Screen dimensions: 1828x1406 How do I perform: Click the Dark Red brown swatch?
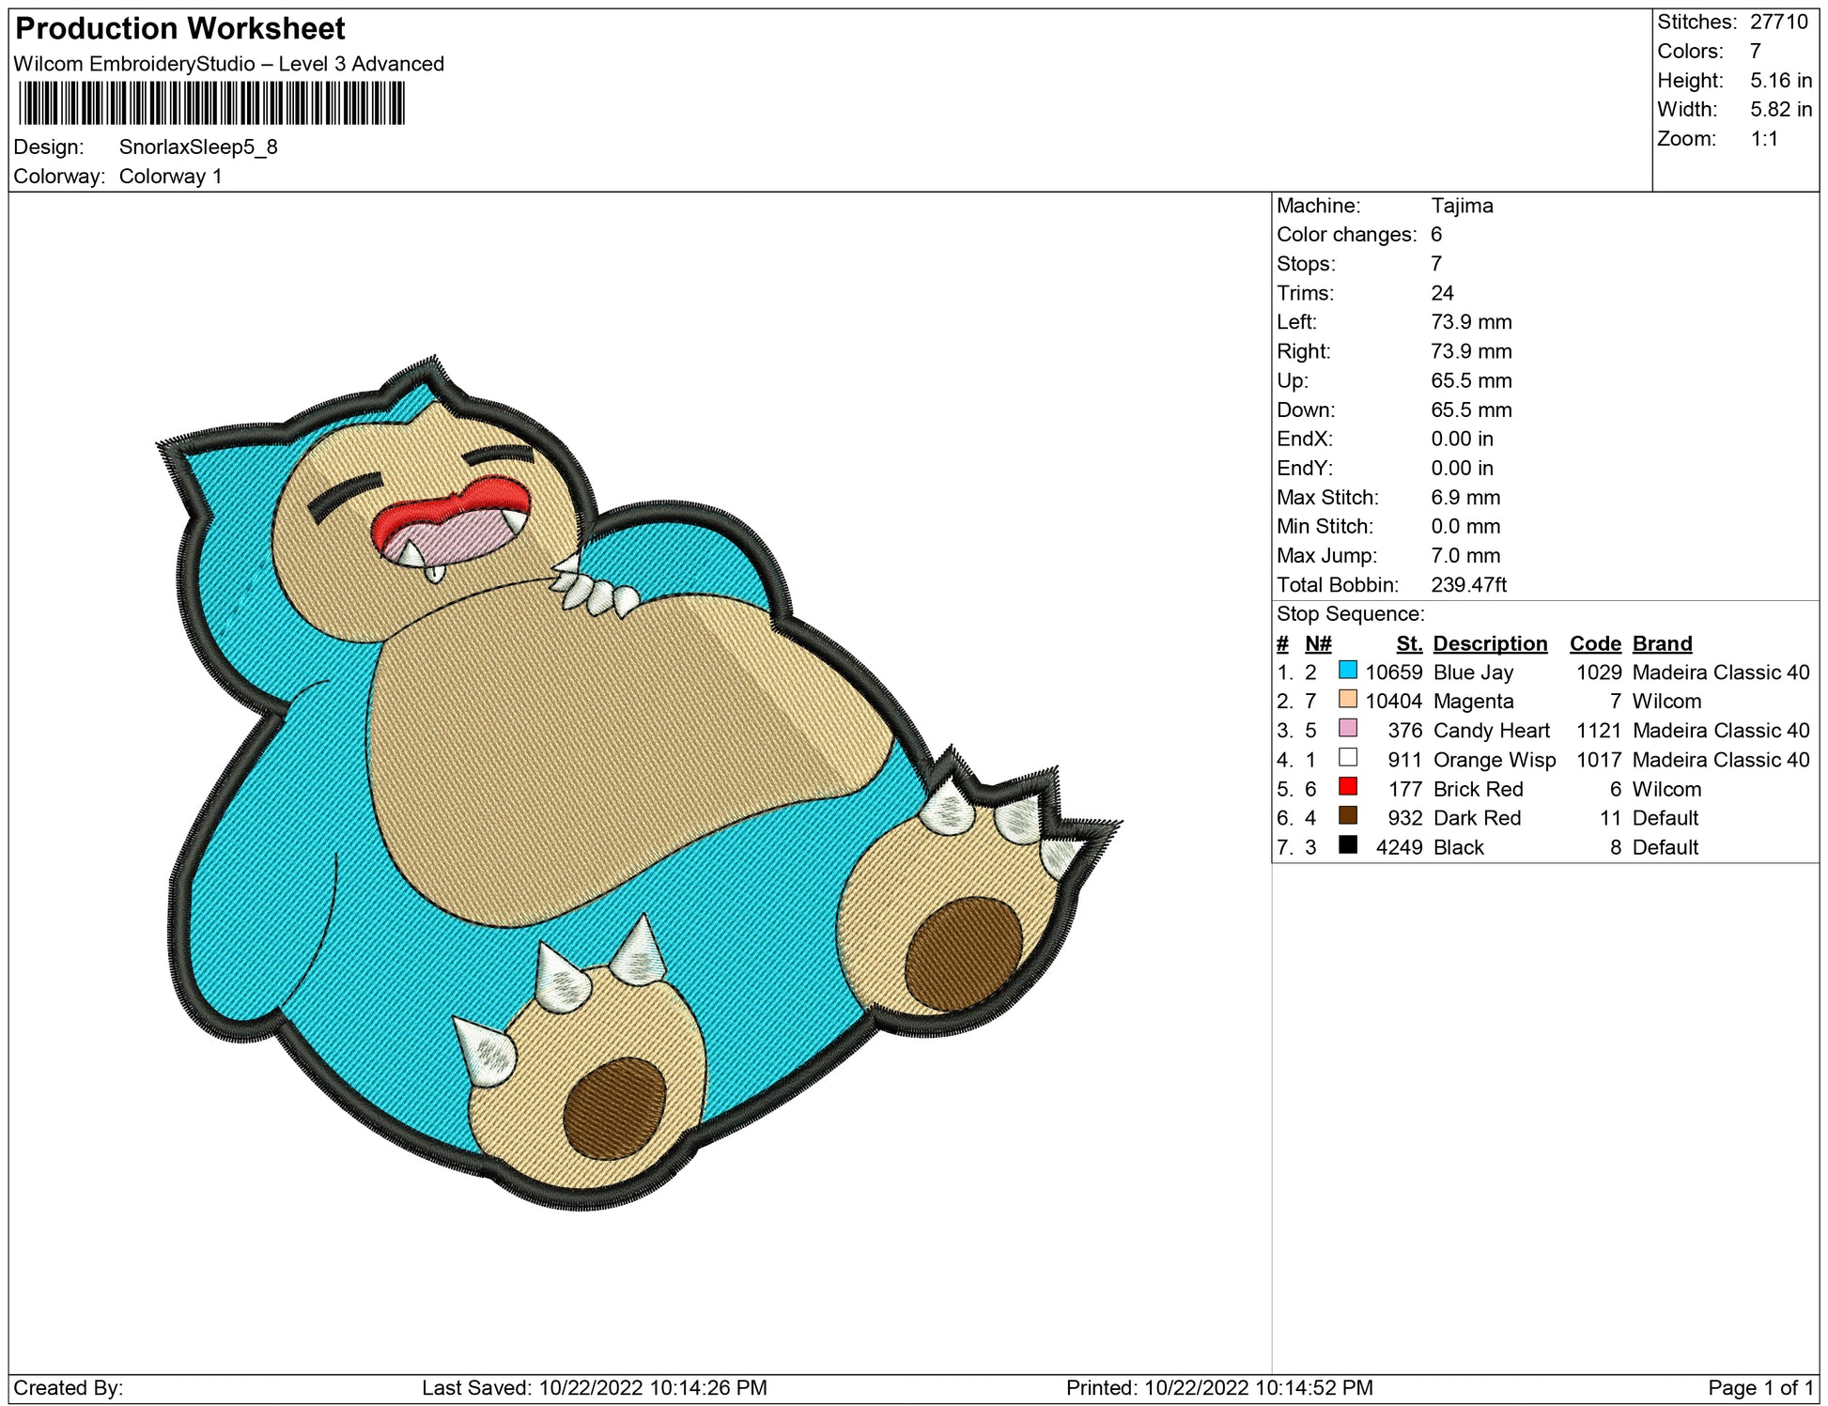point(1347,815)
